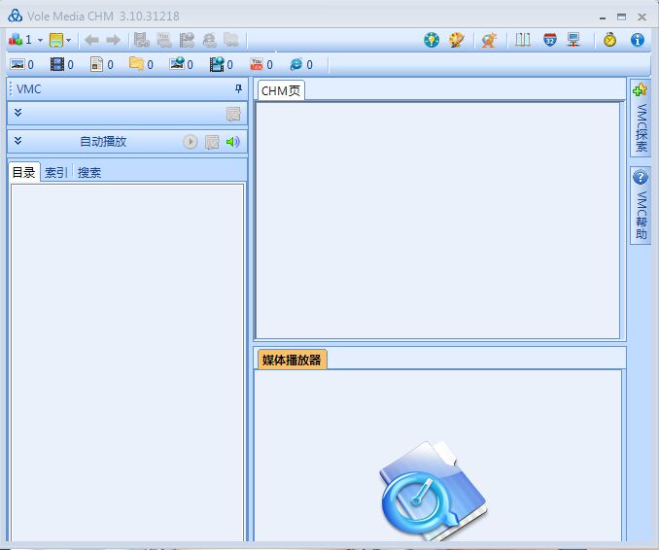659x550 pixels.
Task: Click the YouTube video counter icon
Action: coord(258,65)
